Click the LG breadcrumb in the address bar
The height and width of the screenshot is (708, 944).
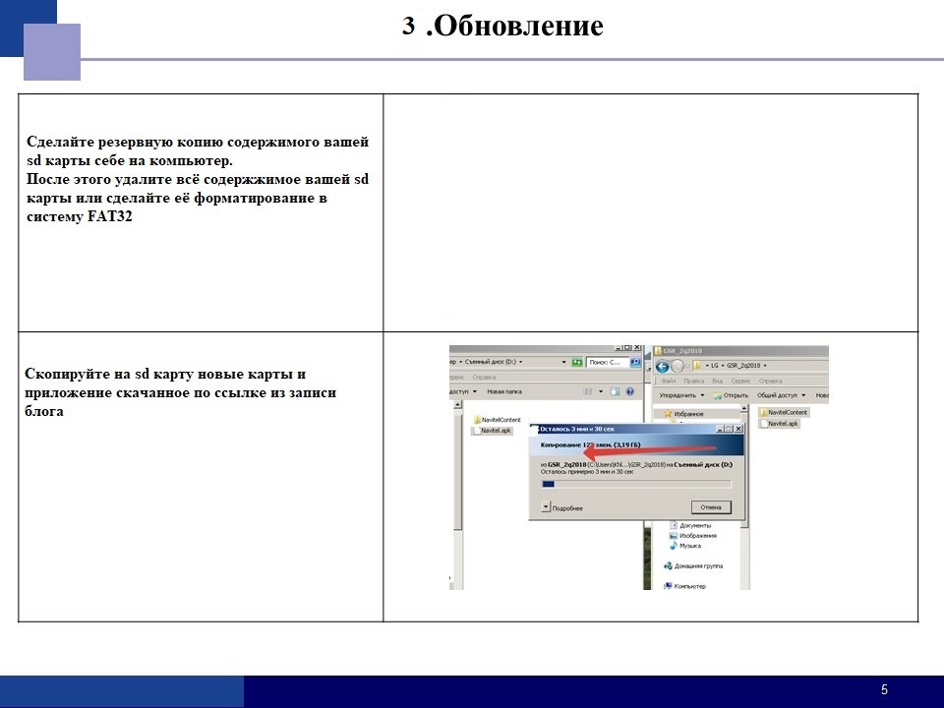point(715,366)
